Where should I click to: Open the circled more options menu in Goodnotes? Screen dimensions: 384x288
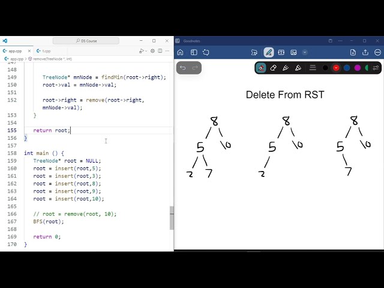pos(377,52)
